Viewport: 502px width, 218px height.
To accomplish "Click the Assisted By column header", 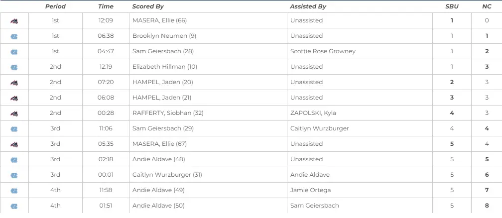I will 308,6.
